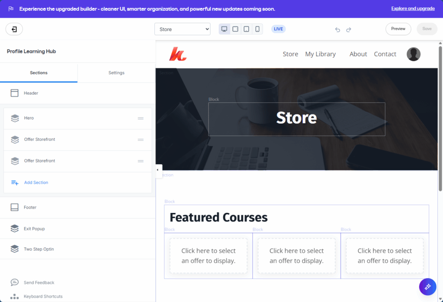Follow the Explore and upgrade link

[413, 9]
